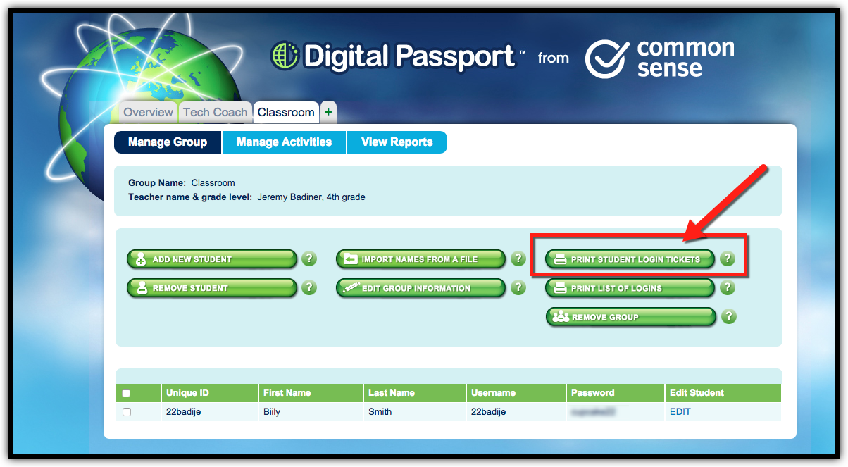Image resolution: width=848 pixels, height=467 pixels.
Task: Click the Unique ID column header
Action: pyautogui.click(x=209, y=393)
